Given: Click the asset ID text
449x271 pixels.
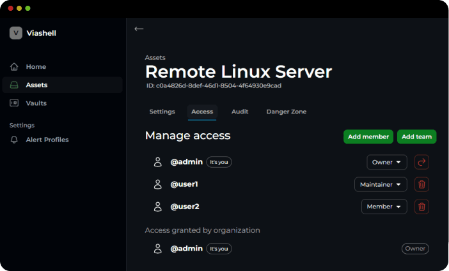Looking at the screenshot, I should click(213, 85).
